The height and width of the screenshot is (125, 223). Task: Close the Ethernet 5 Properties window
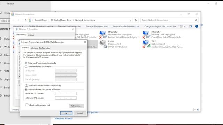coord(73,29)
